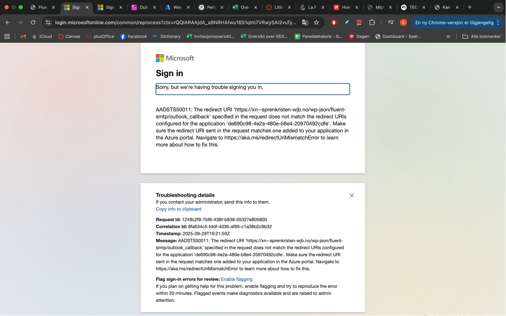Open the Extensions puzzle piece menu
The height and width of the screenshot is (316, 506).
[372, 22]
